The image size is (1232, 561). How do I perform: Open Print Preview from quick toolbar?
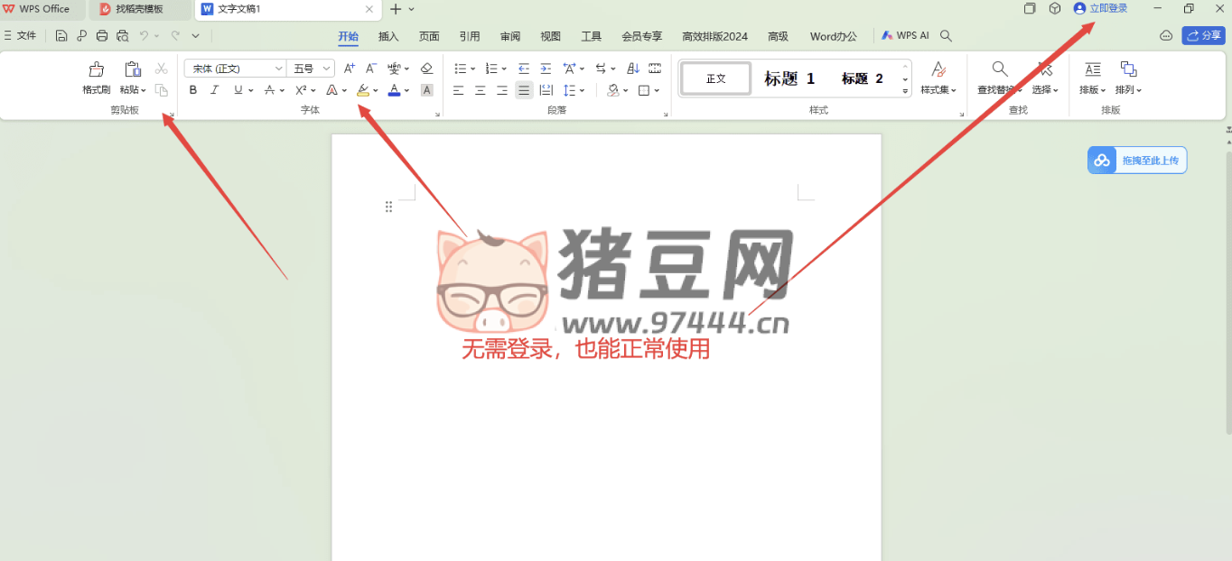(x=123, y=36)
